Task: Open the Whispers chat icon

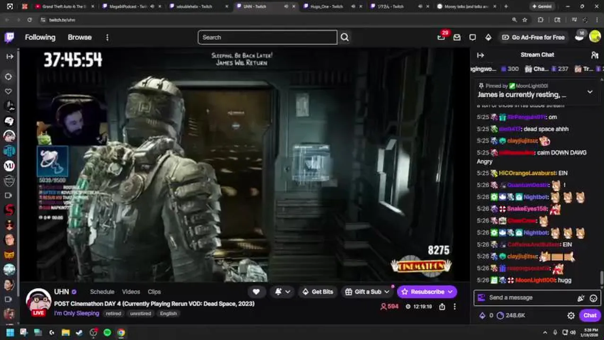Action: coord(473,37)
